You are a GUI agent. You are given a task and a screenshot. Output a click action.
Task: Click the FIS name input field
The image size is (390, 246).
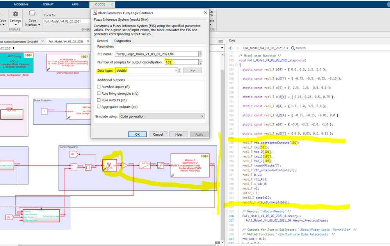coord(157,54)
